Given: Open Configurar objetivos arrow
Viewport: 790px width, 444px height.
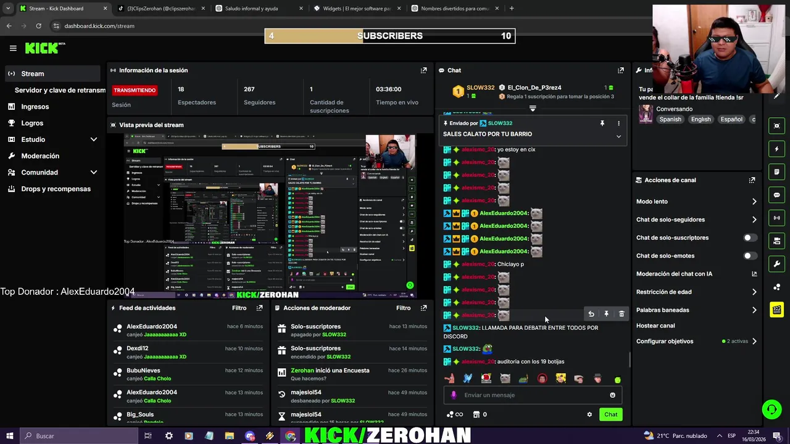Looking at the screenshot, I should (x=754, y=341).
